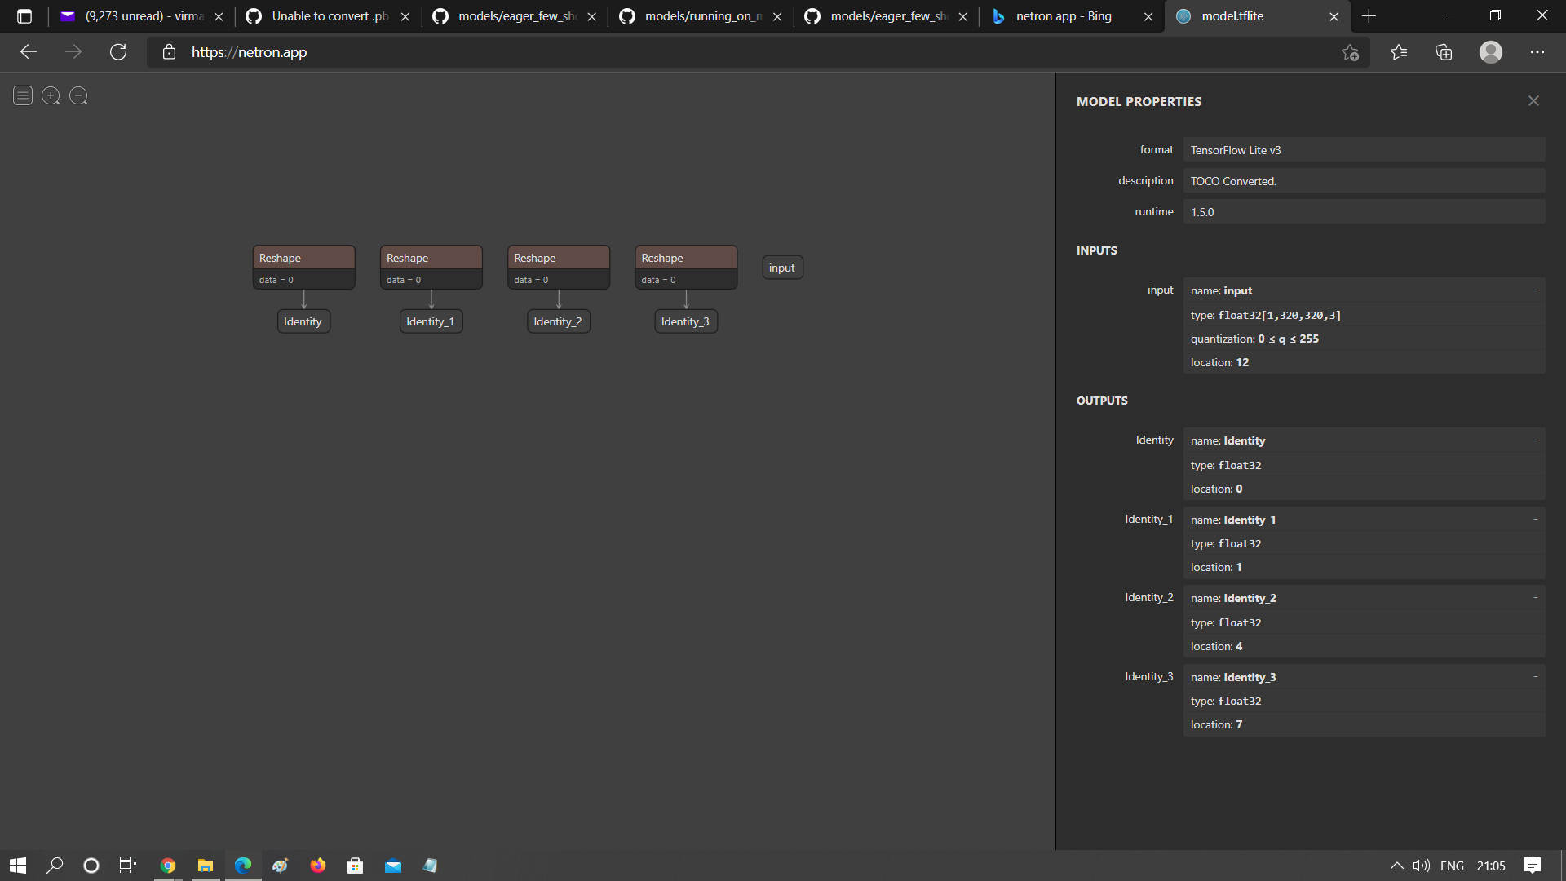The width and height of the screenshot is (1566, 881).
Task: Open the browser settings ellipsis menu
Action: click(1537, 52)
